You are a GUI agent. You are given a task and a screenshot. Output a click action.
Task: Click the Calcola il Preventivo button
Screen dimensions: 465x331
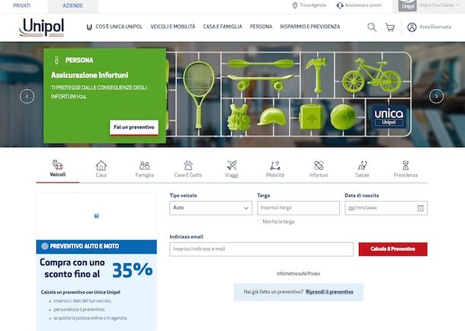tap(393, 249)
